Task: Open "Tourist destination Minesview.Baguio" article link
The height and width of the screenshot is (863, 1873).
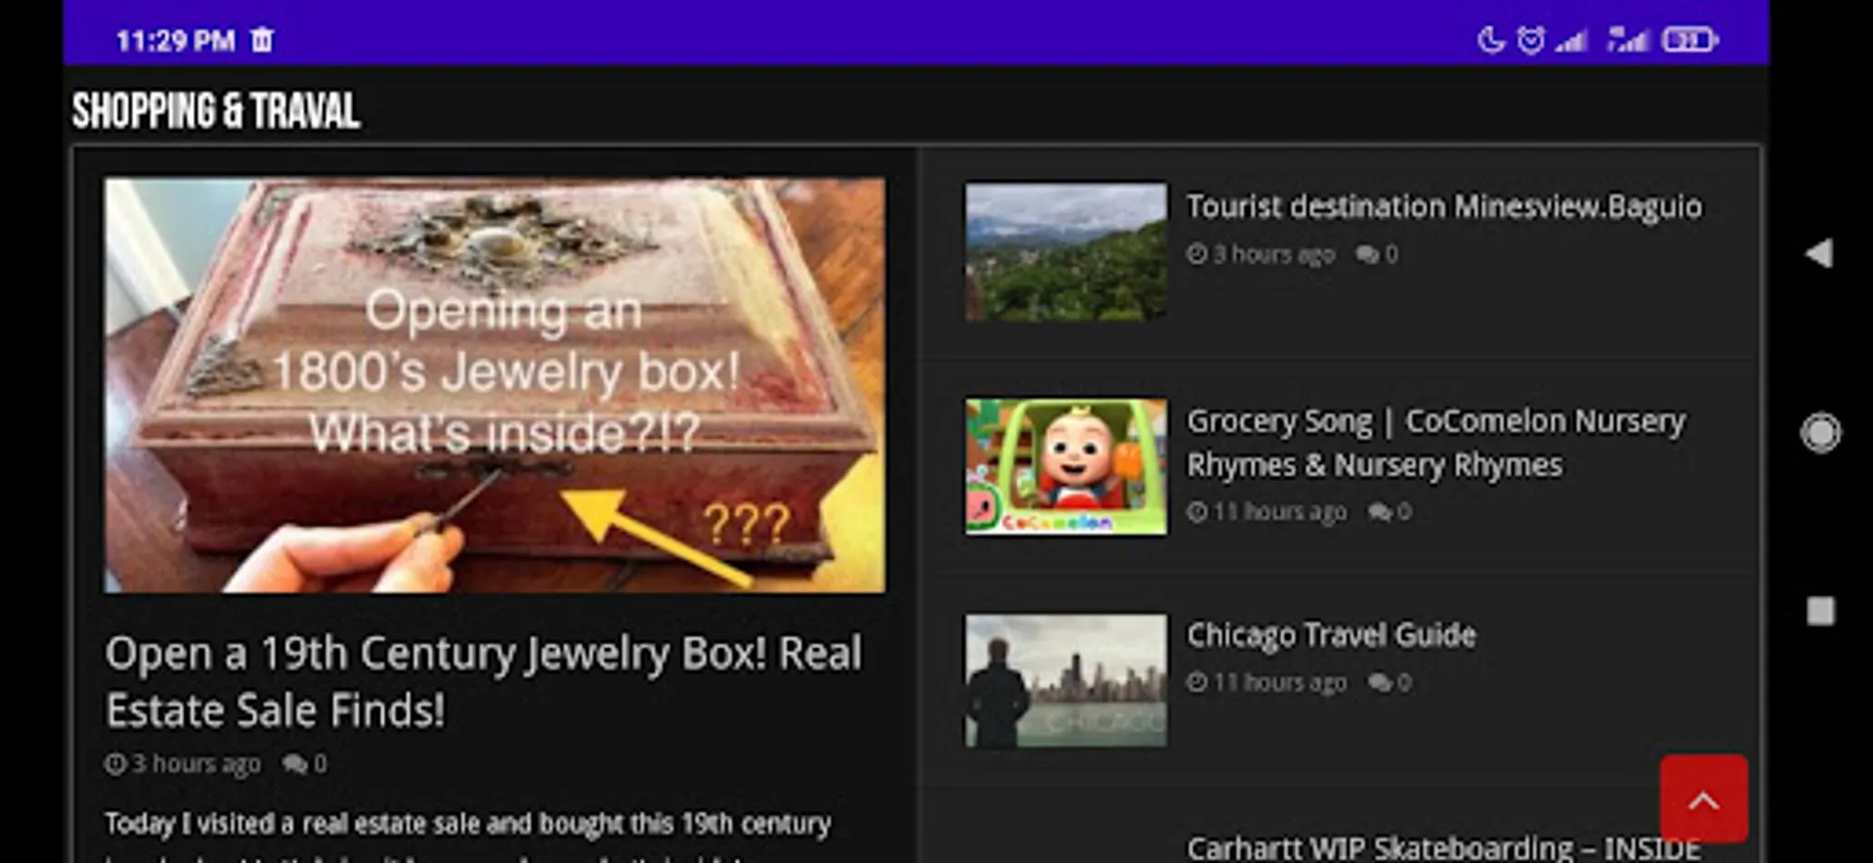Action: 1444,206
